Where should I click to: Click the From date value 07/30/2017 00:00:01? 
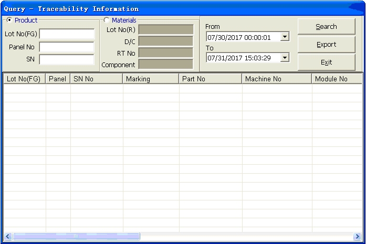[x=239, y=37]
